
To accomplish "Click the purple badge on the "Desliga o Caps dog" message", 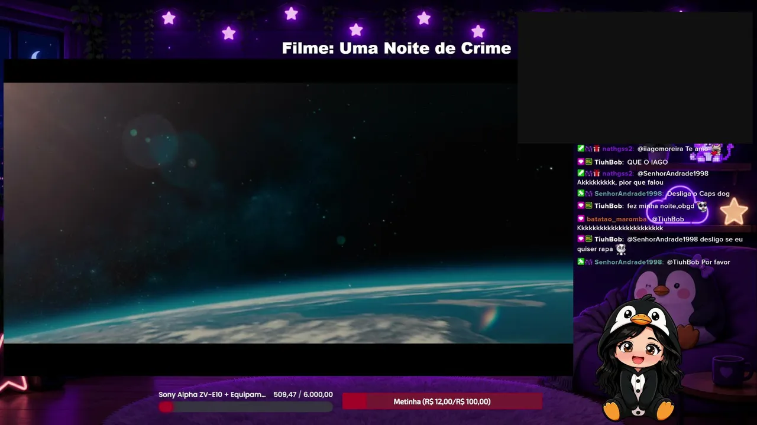I will (588, 194).
